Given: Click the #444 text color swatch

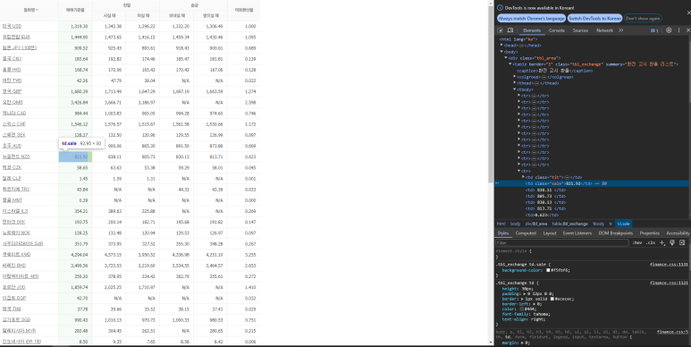Looking at the screenshot, I should pos(523,309).
